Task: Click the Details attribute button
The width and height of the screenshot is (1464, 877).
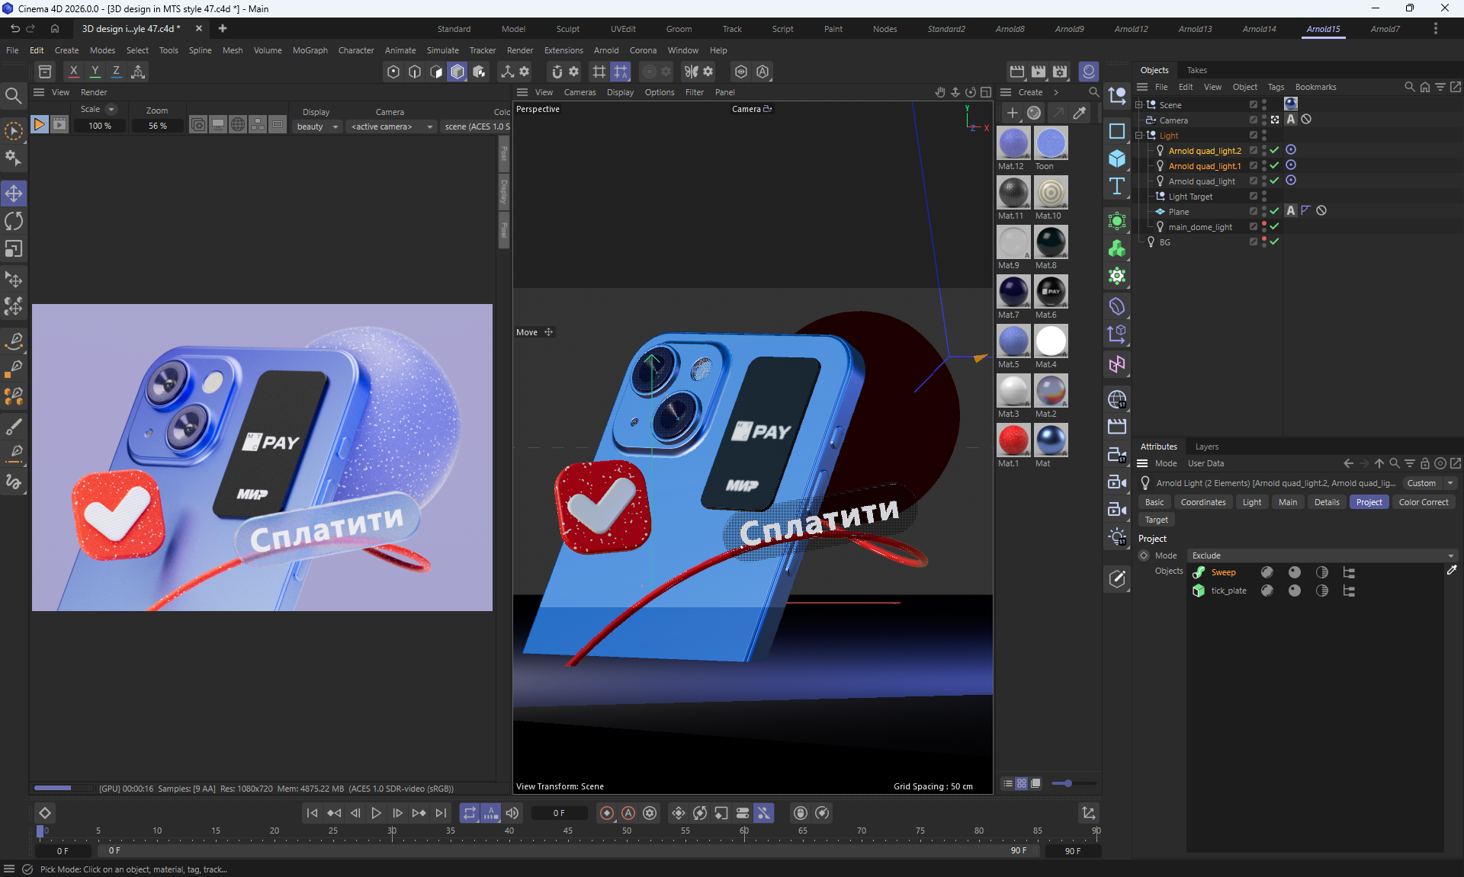Action: click(1326, 502)
